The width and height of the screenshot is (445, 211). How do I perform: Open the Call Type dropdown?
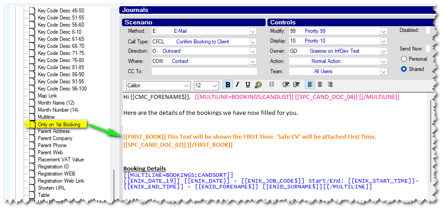tap(253, 42)
